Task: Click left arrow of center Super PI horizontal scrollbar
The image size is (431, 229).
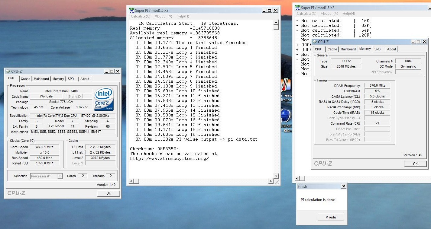Action: (x=131, y=181)
